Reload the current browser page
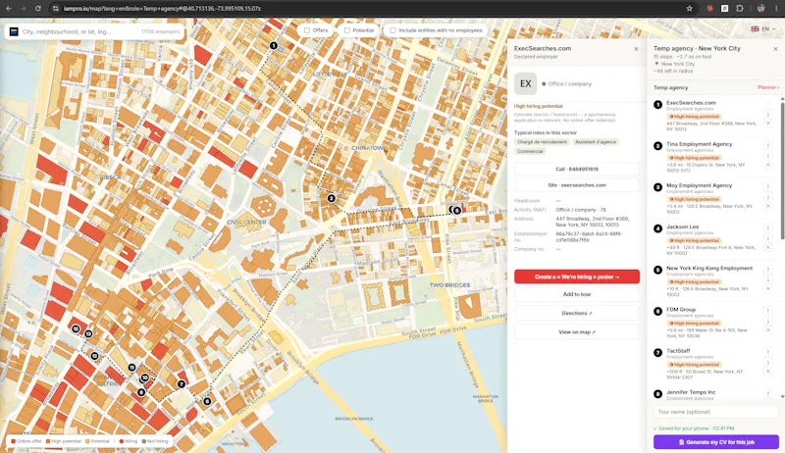785x453 pixels. point(38,9)
